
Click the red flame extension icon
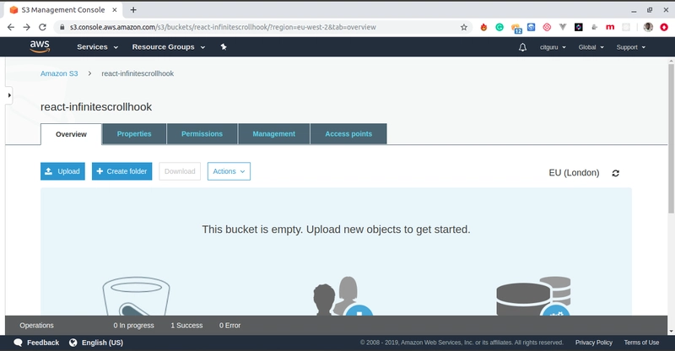click(x=483, y=27)
